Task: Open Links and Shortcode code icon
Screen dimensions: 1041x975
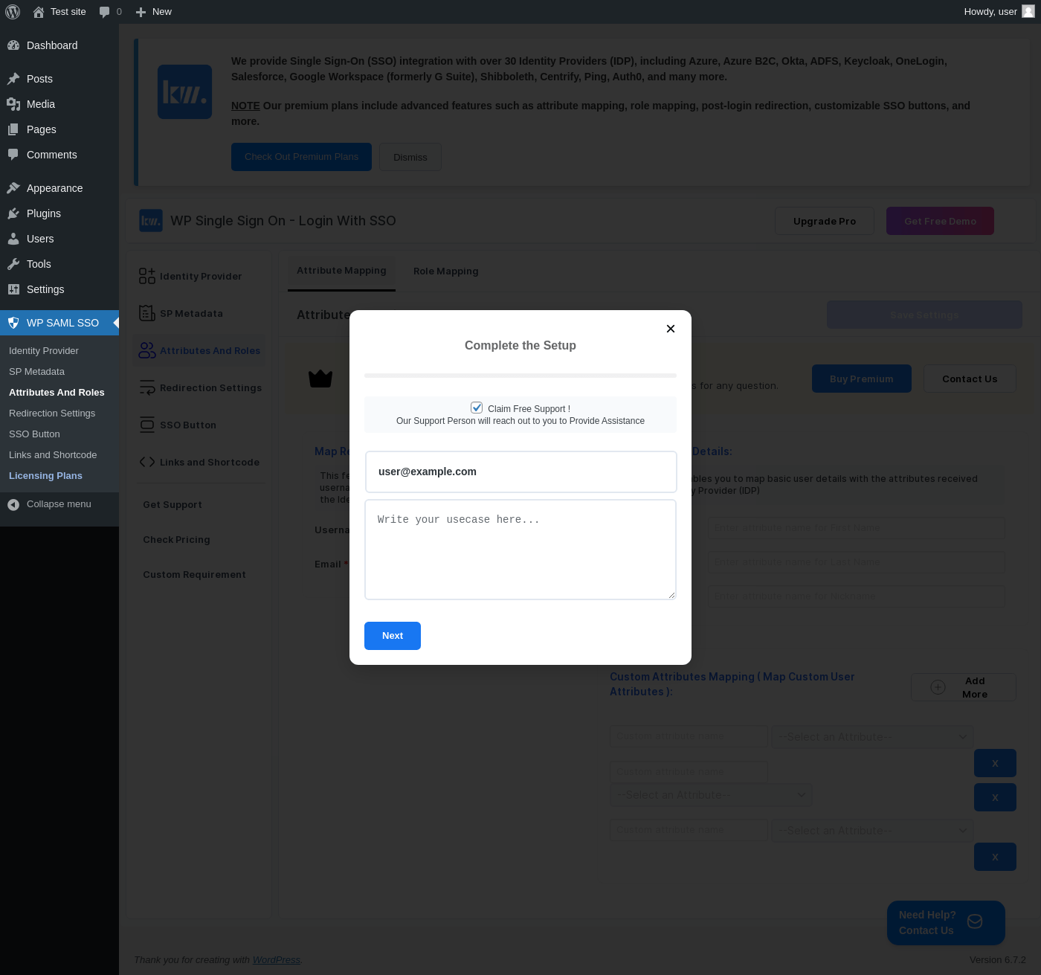Action: click(x=147, y=462)
